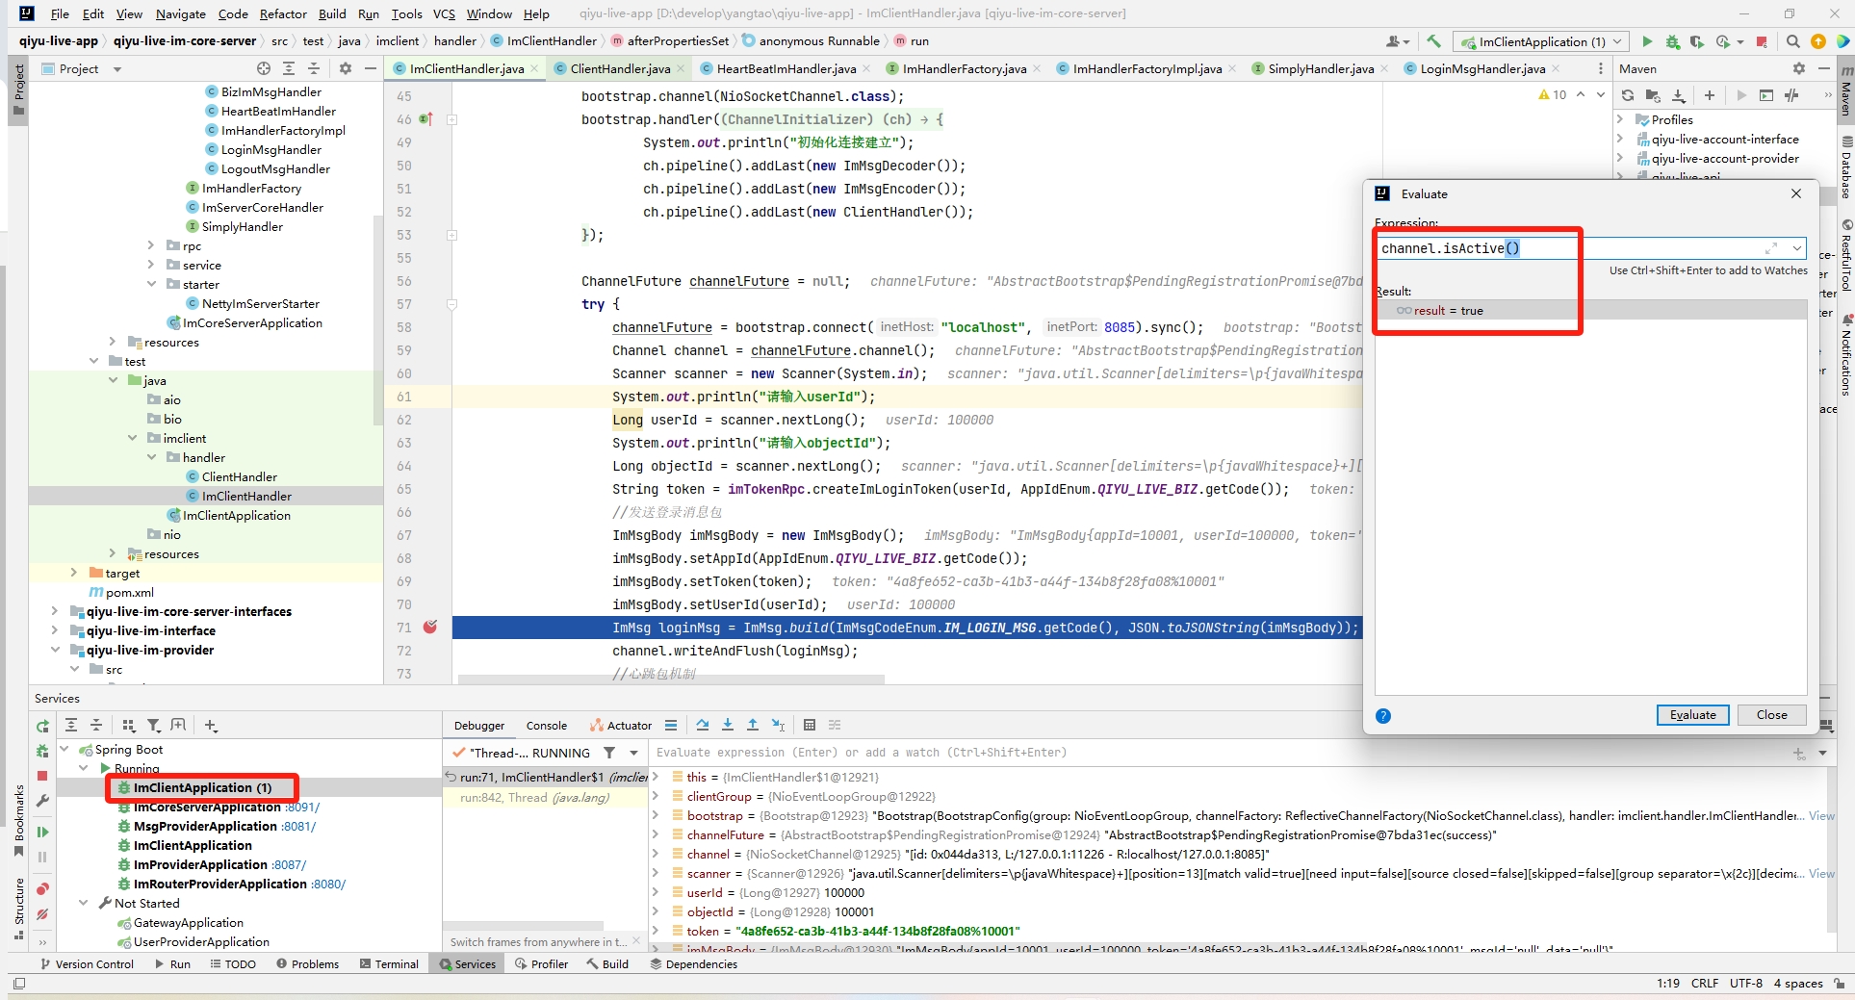Expand the target folder in project tree

click(74, 573)
